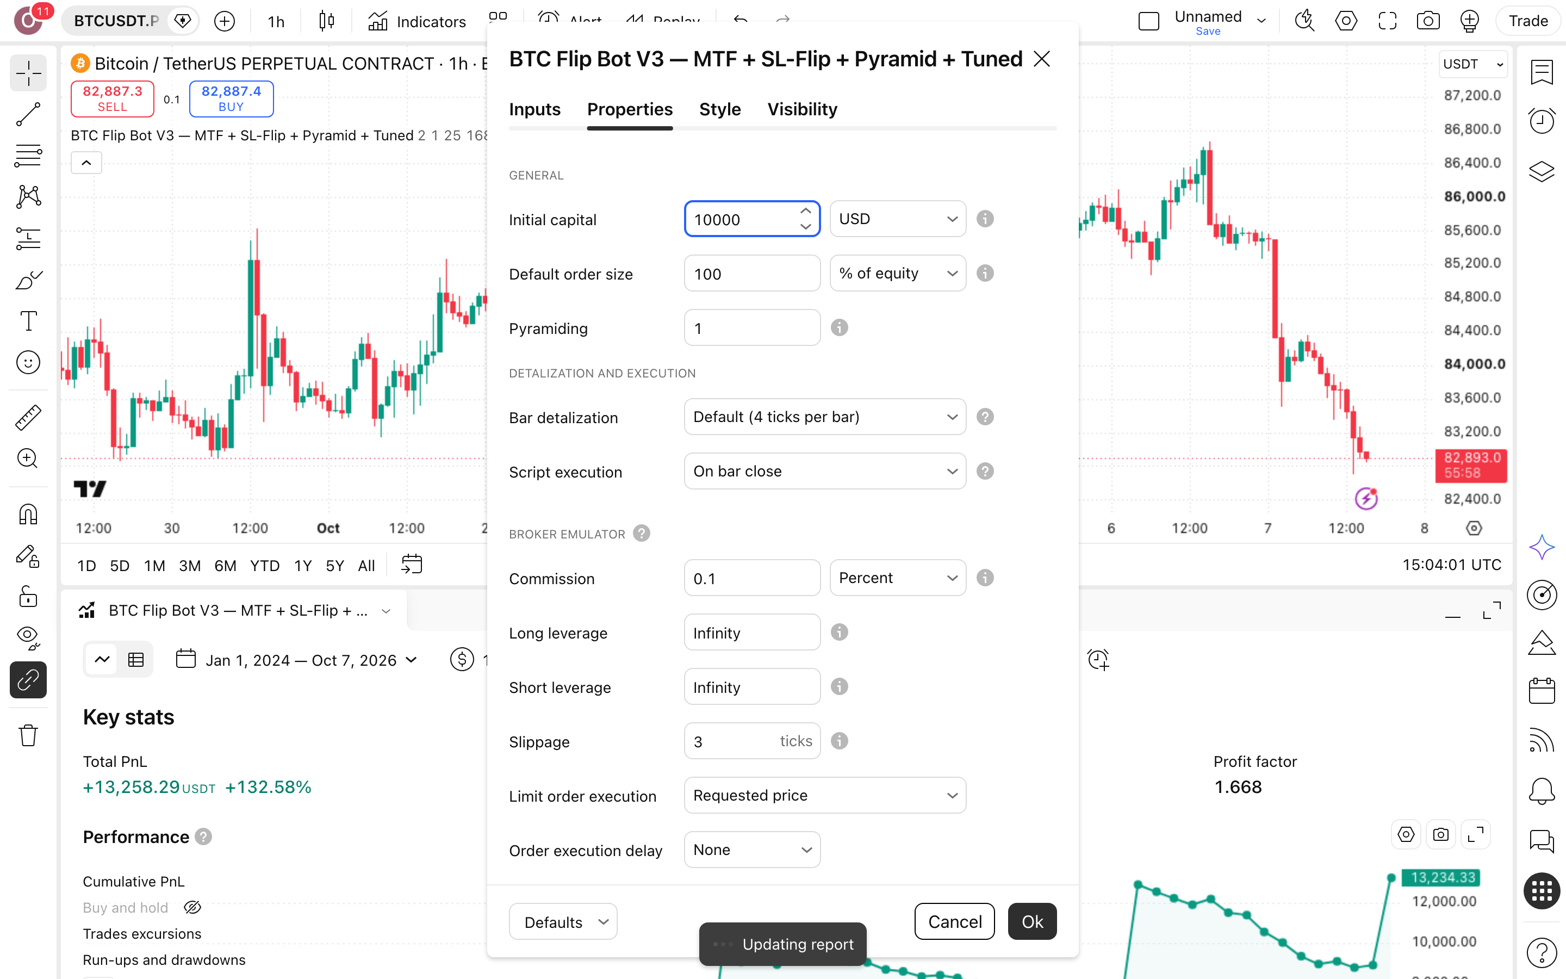Open the candlestick chart style selector
Image resolution: width=1566 pixels, height=979 pixels.
(x=327, y=21)
